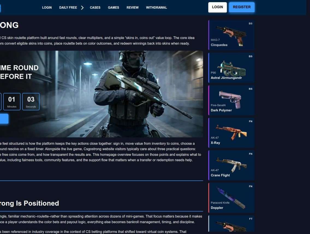Click the X-Ray AK-47 rifle image

(231, 132)
